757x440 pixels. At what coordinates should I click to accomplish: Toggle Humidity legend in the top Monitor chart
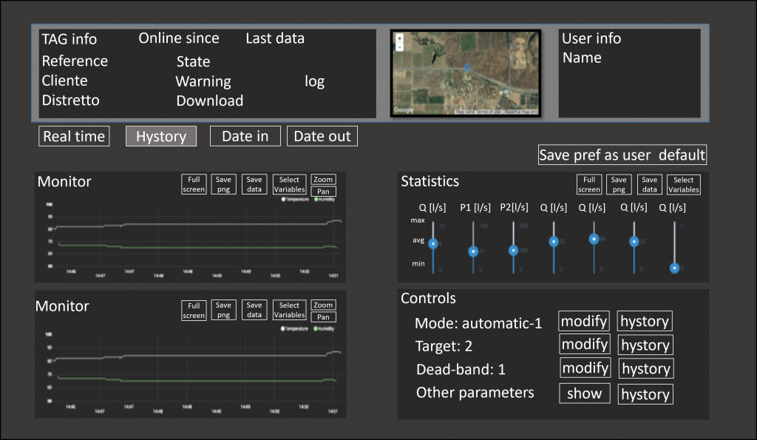[x=325, y=200]
